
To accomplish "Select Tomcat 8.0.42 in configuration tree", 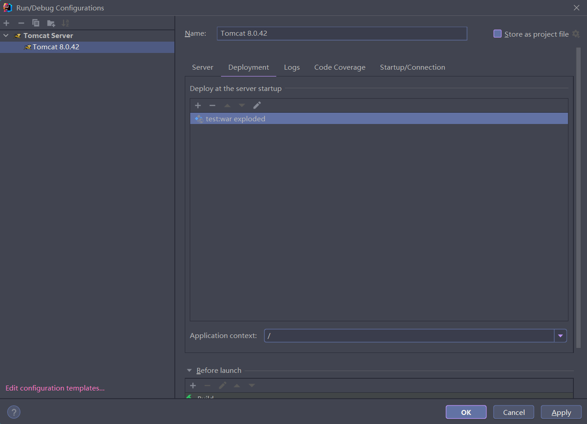I will tap(87, 47).
